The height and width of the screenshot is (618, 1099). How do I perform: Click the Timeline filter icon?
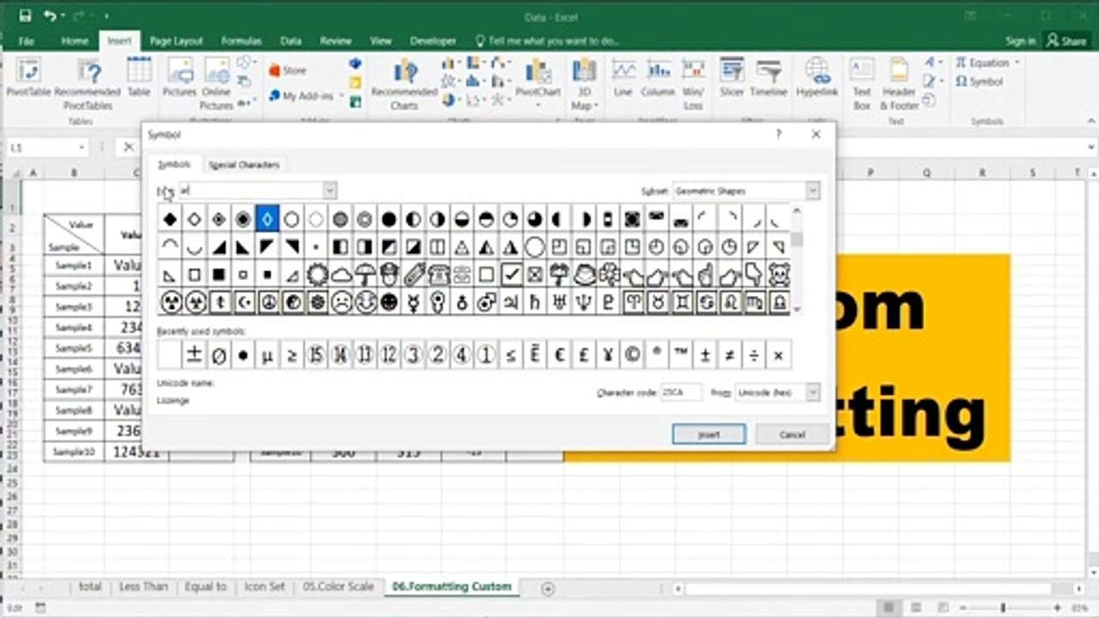click(x=768, y=77)
